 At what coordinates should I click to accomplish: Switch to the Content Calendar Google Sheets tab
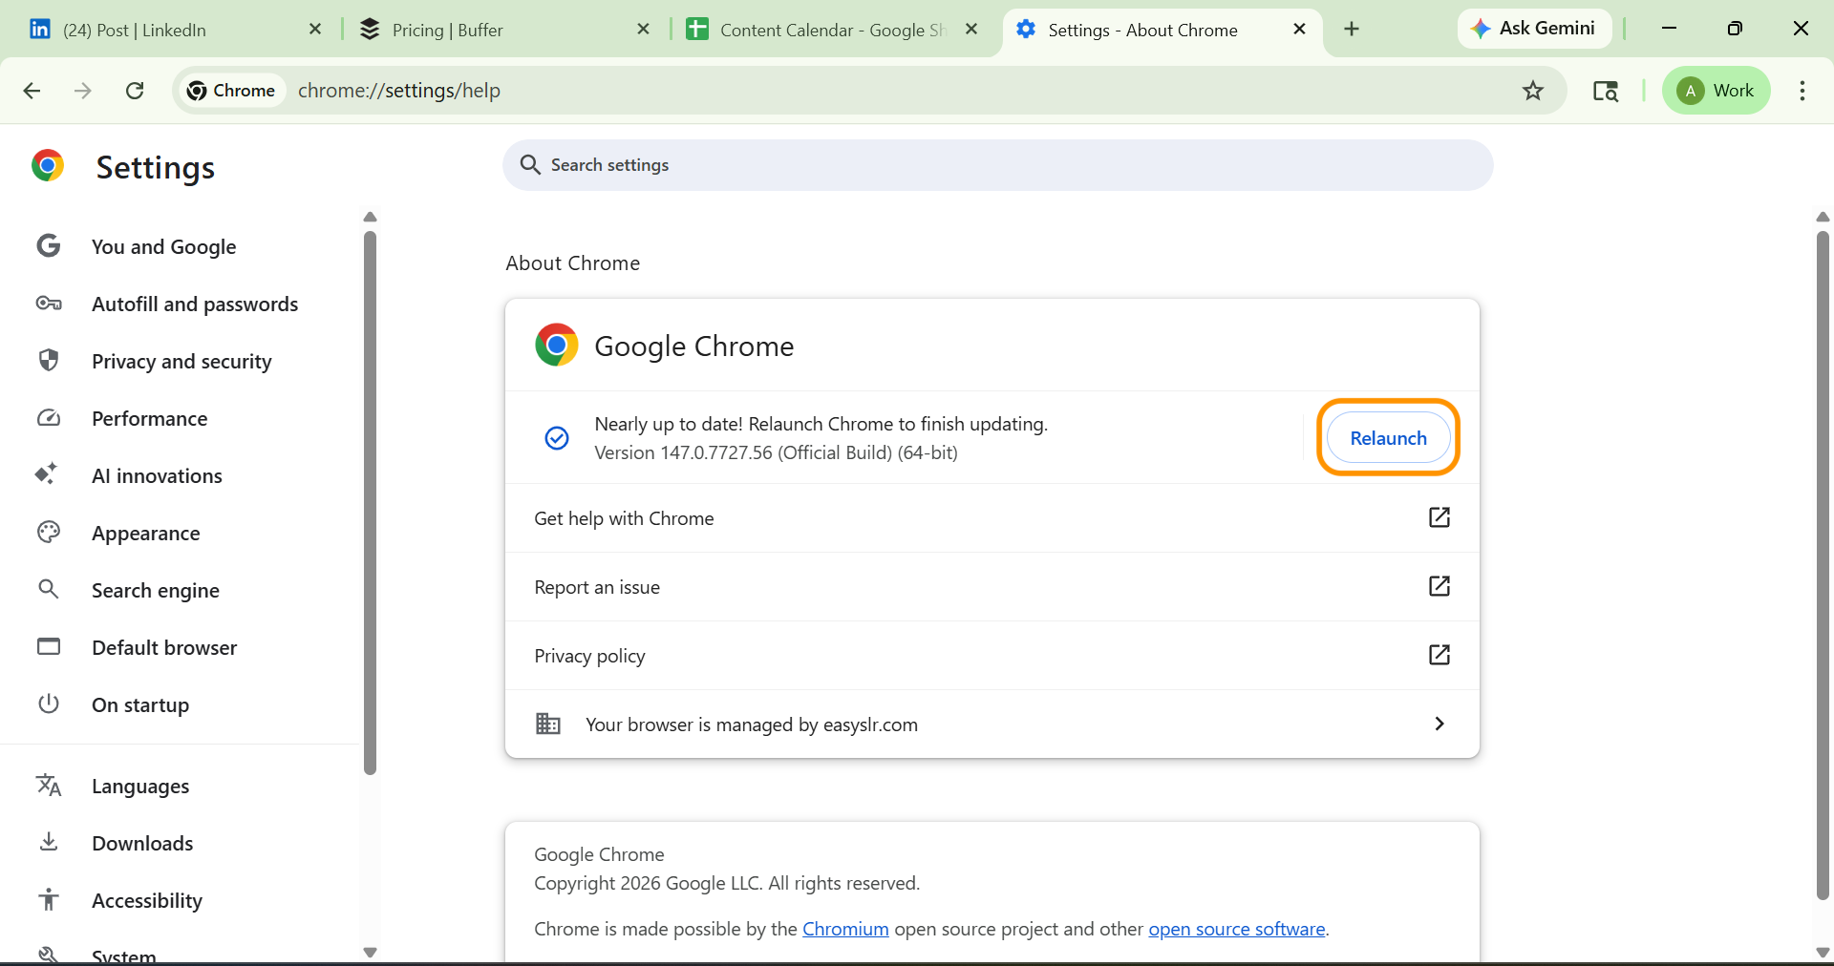point(821,30)
